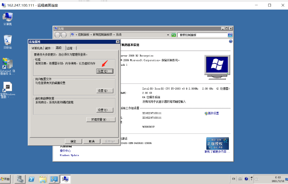Viewport: 288px width, 184px height.
Task: Open Server Manager from the taskbar
Action: (x=20, y=179)
